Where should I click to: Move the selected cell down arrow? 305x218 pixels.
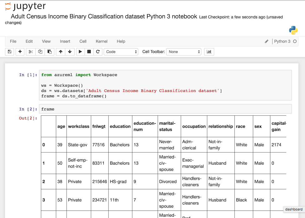point(70,52)
